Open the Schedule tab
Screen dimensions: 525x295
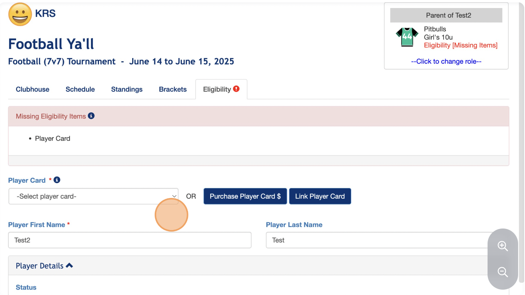pos(80,89)
